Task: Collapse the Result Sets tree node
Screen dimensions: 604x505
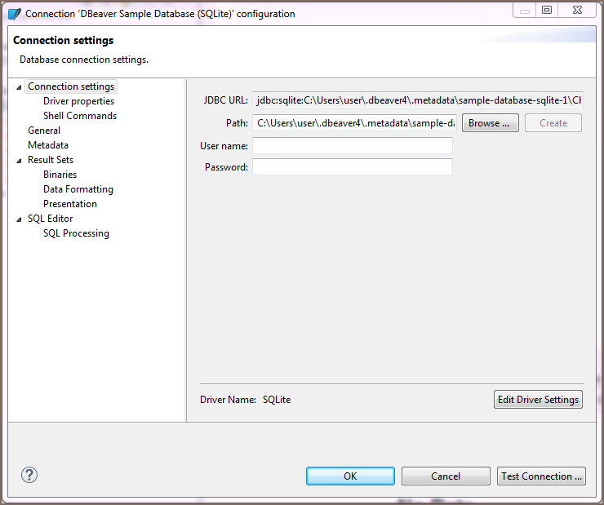Action: (x=20, y=160)
